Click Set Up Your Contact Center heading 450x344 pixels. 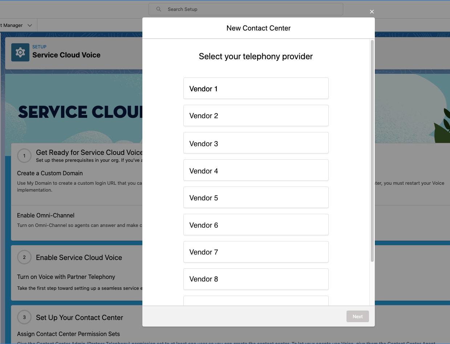click(x=80, y=317)
